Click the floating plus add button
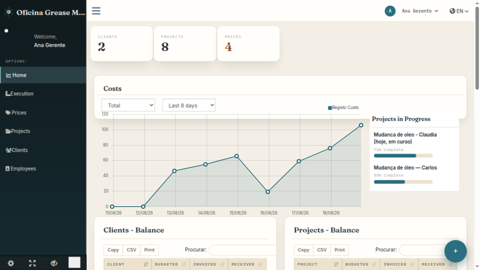480x270 pixels. (x=456, y=251)
